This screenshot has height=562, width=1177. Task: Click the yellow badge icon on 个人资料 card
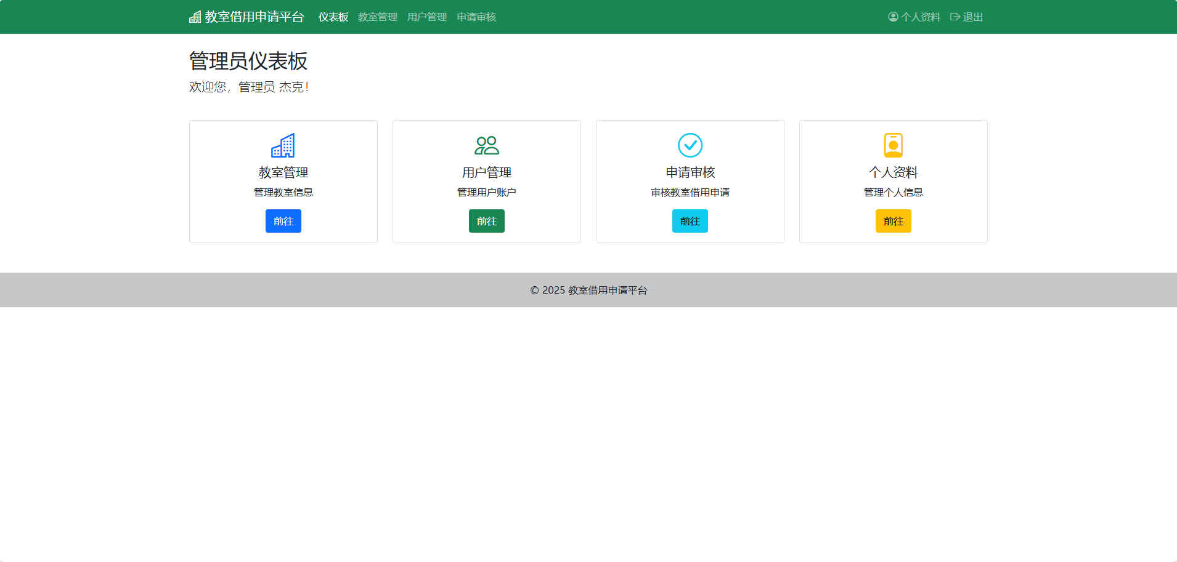[894, 145]
